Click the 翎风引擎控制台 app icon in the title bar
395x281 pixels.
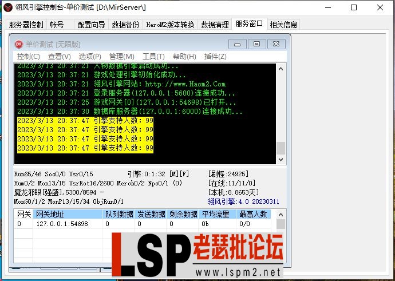[x=8, y=7]
